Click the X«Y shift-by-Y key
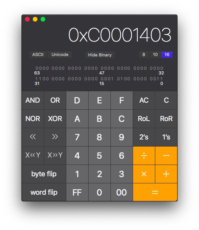The width and height of the screenshot is (199, 230). (33, 156)
